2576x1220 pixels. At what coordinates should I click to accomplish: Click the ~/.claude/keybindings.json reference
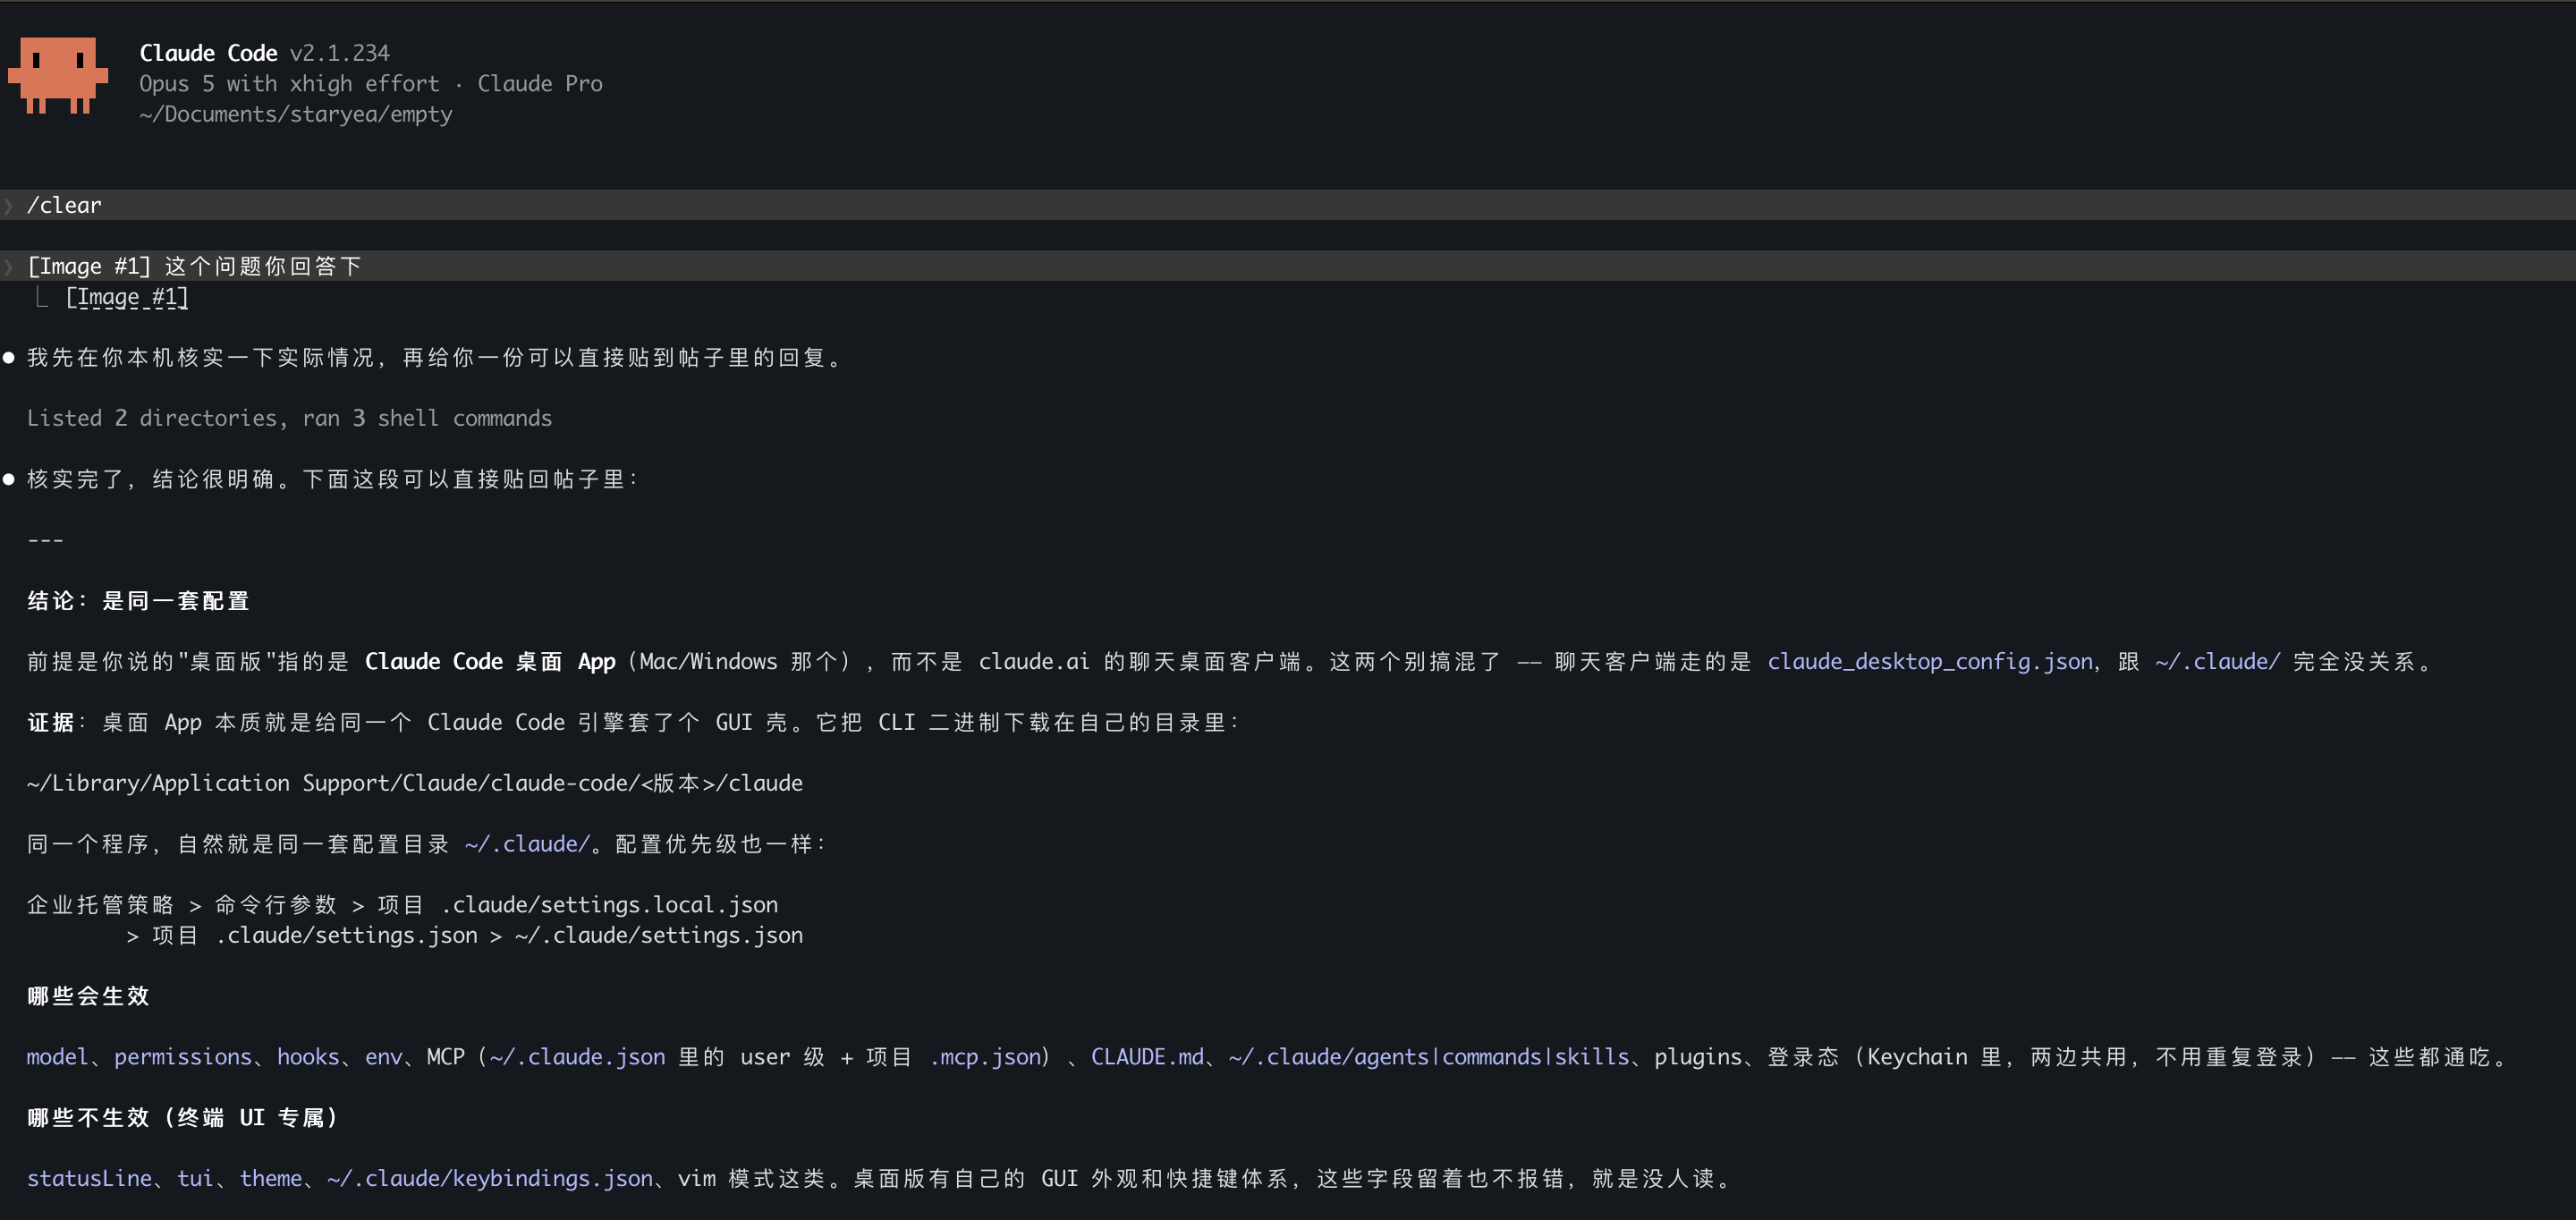(490, 1179)
